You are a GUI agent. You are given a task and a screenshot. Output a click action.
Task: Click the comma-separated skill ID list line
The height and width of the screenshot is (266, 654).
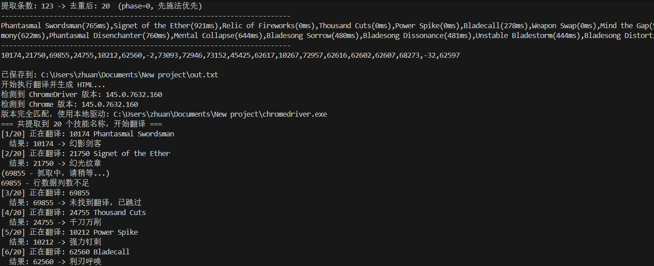click(230, 55)
